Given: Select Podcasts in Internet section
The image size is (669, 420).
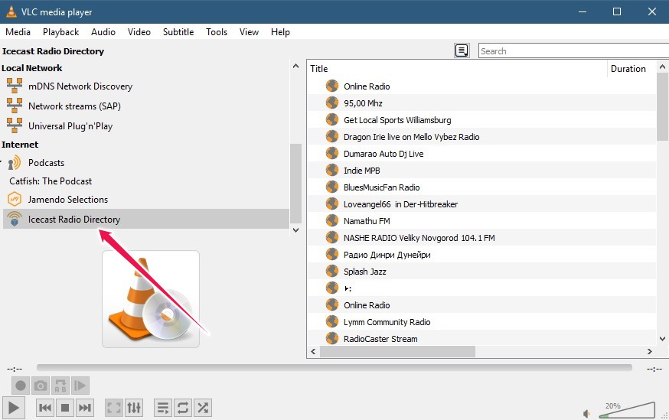Looking at the screenshot, I should 46,163.
